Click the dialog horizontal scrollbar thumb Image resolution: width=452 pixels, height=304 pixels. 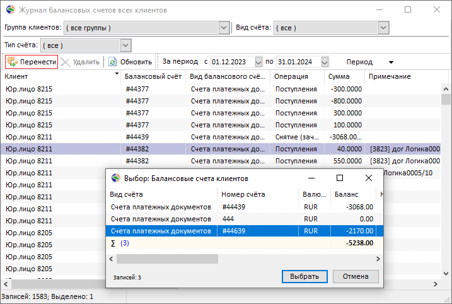click(167, 259)
